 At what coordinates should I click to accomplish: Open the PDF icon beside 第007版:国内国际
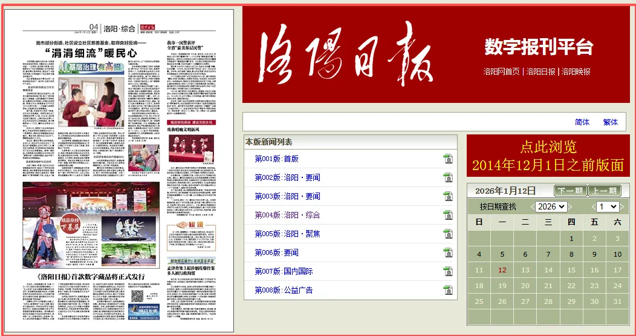(x=448, y=271)
